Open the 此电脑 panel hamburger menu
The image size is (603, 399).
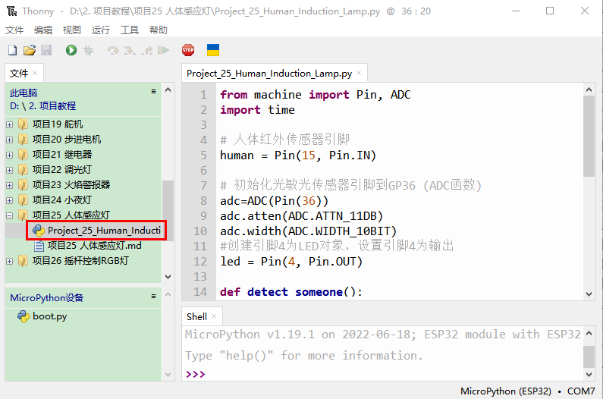click(x=153, y=92)
